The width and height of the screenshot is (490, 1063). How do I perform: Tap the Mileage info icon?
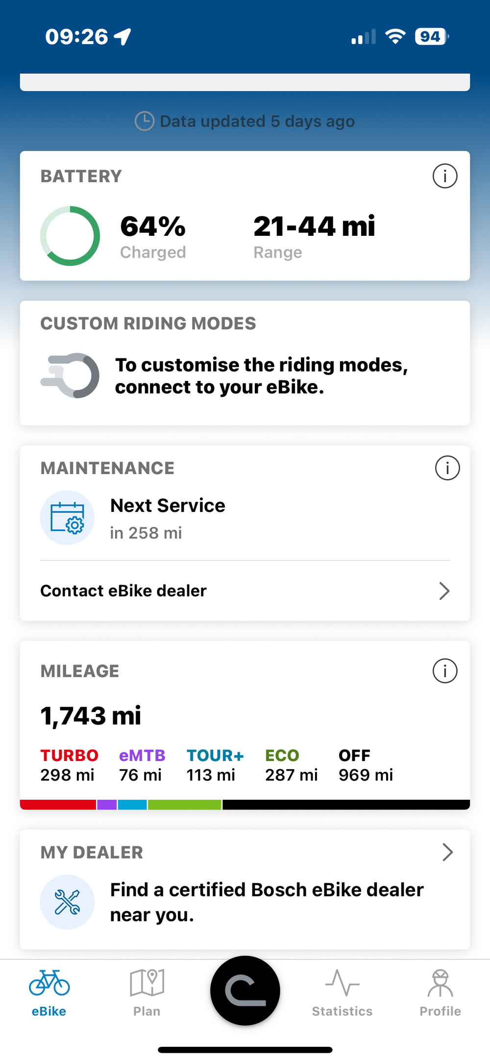[445, 671]
